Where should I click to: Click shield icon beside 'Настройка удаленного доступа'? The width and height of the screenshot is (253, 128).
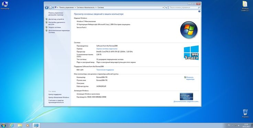tap(46, 23)
